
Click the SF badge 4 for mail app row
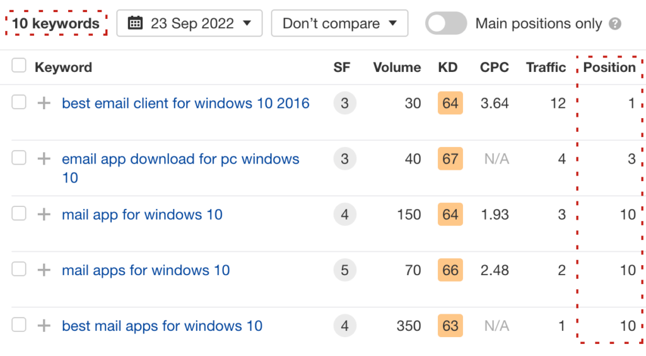[x=344, y=215]
